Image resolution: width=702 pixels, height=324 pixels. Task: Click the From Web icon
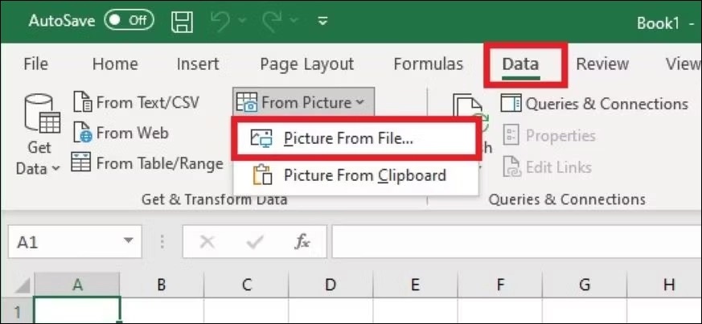click(83, 133)
